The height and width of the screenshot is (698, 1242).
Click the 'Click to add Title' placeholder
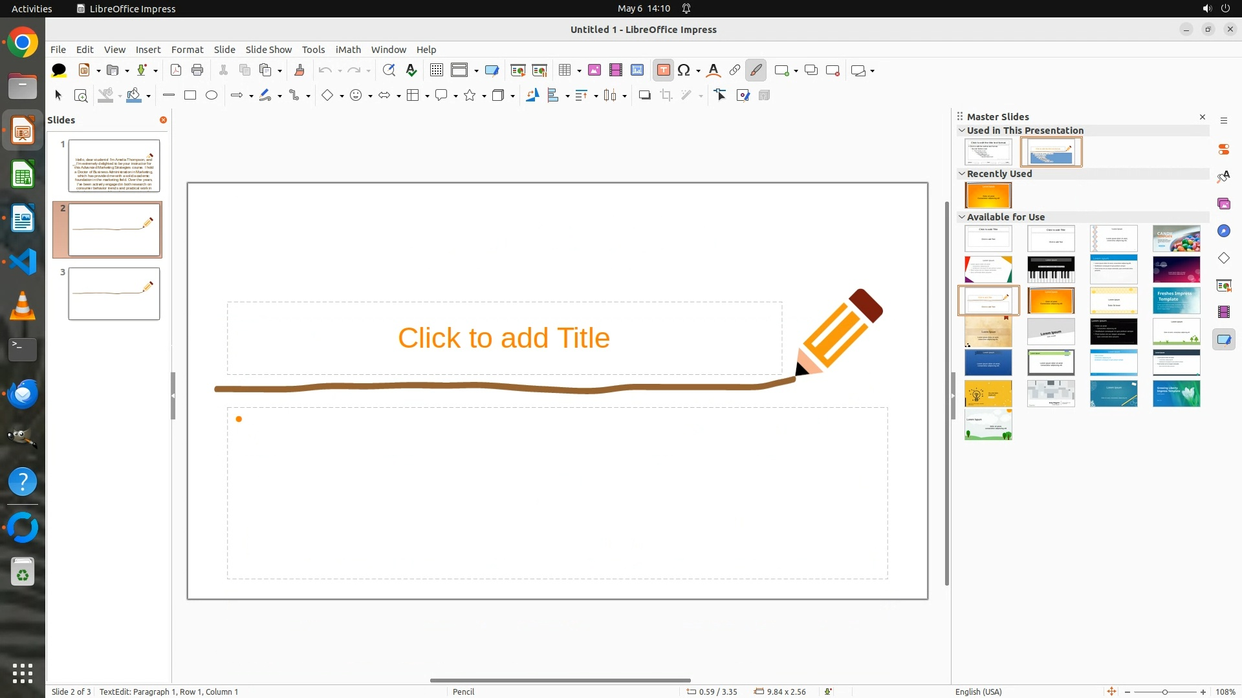503,338
